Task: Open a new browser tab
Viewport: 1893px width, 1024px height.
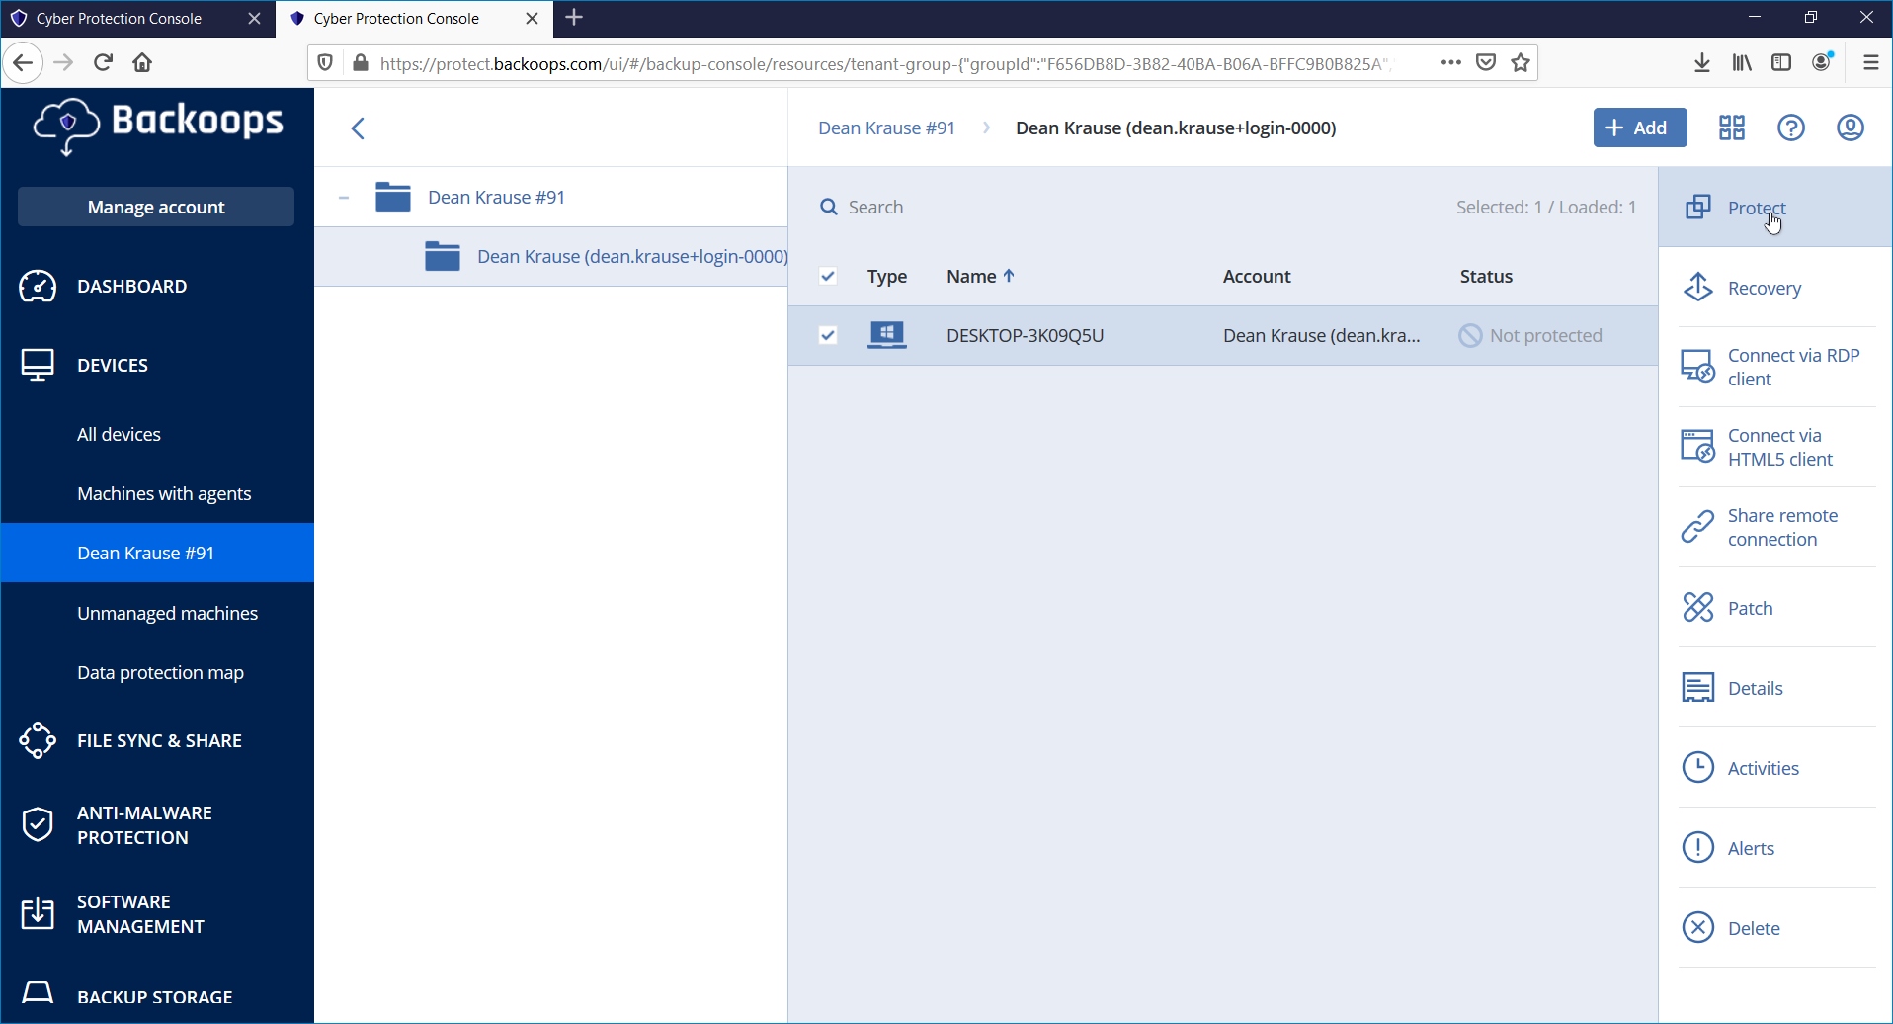Action: click(x=574, y=18)
